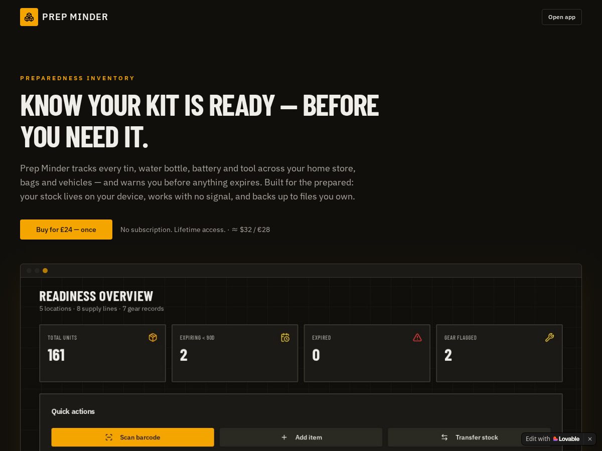Viewport: 602px width, 451px height.
Task: Click the orange dot in mock window bar
Action: tap(45, 271)
